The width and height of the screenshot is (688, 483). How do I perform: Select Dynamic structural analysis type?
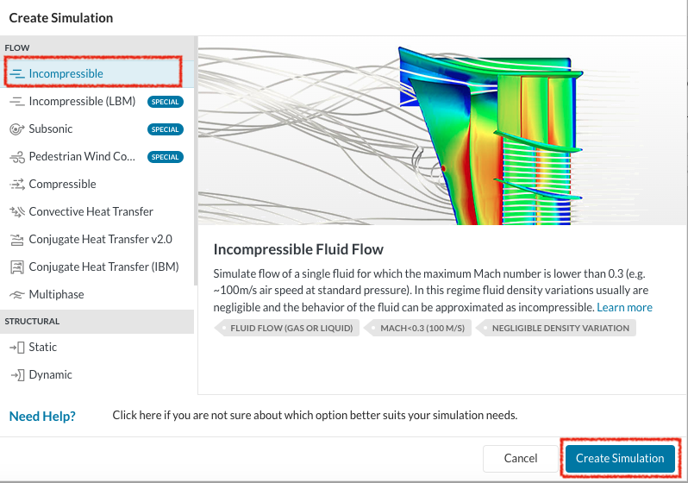pos(50,374)
